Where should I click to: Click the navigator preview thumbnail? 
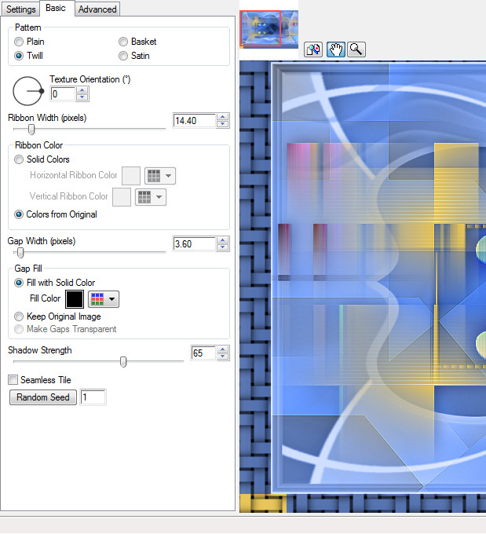pyautogui.click(x=269, y=29)
